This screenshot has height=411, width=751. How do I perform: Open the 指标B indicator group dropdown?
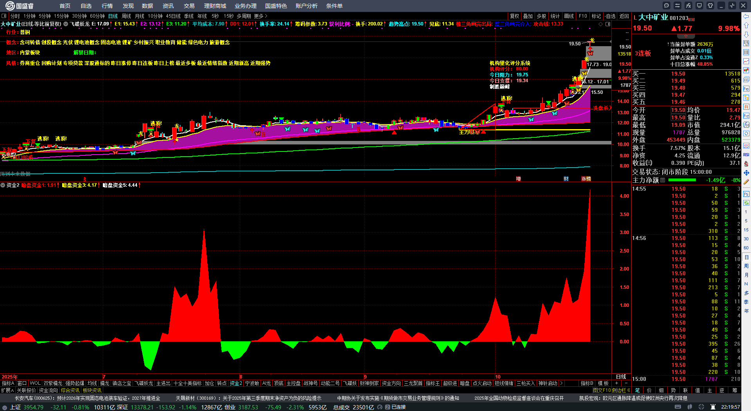[587, 383]
